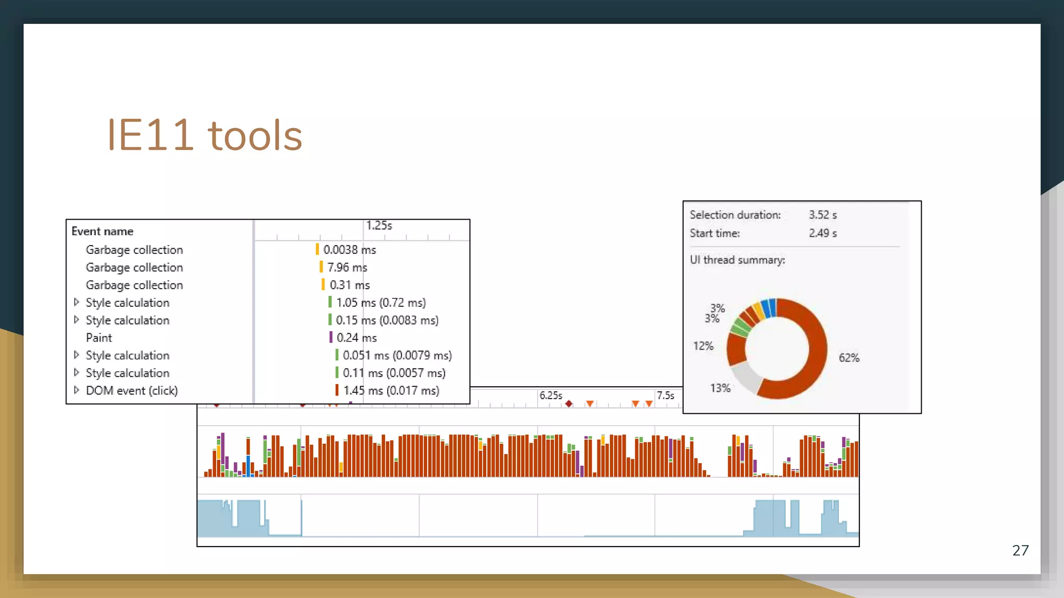
Task: Click the 1.45 ms (0.017 ms) duration value
Action: point(391,391)
